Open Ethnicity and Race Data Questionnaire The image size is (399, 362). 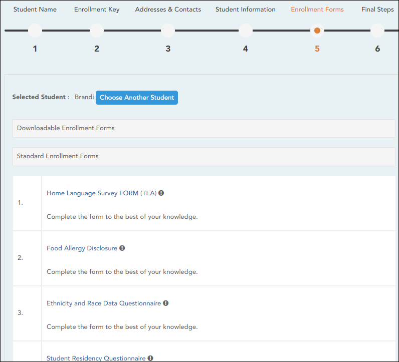[104, 303]
